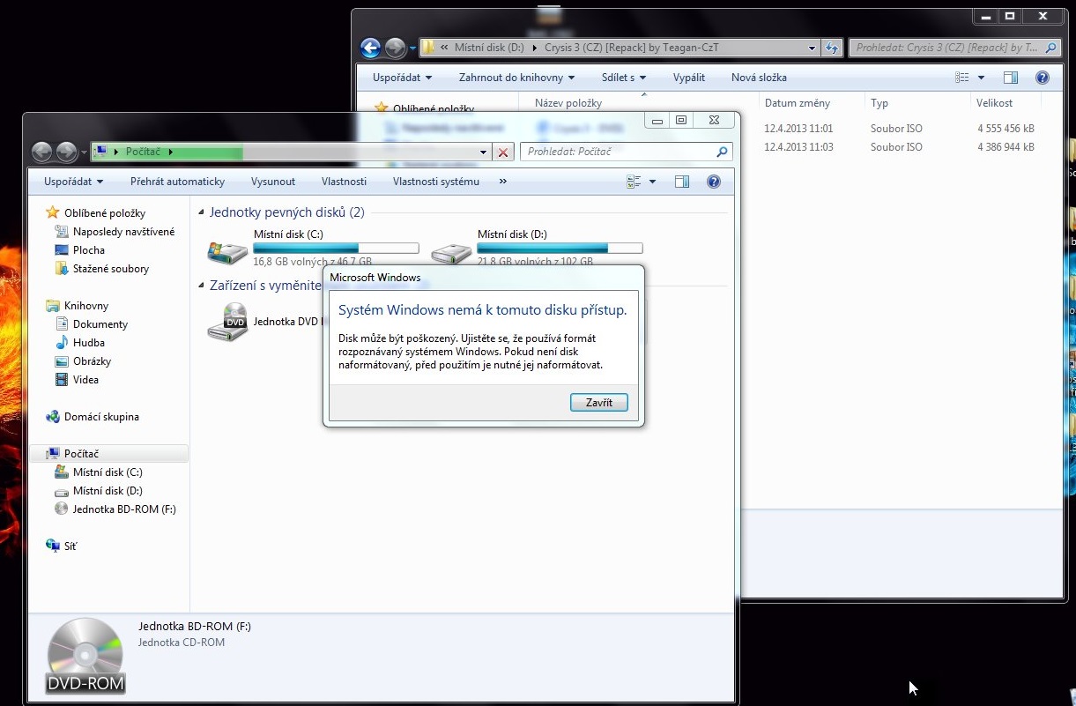Select Místní disk (D:) drive icon
The height and width of the screenshot is (706, 1076).
(451, 252)
